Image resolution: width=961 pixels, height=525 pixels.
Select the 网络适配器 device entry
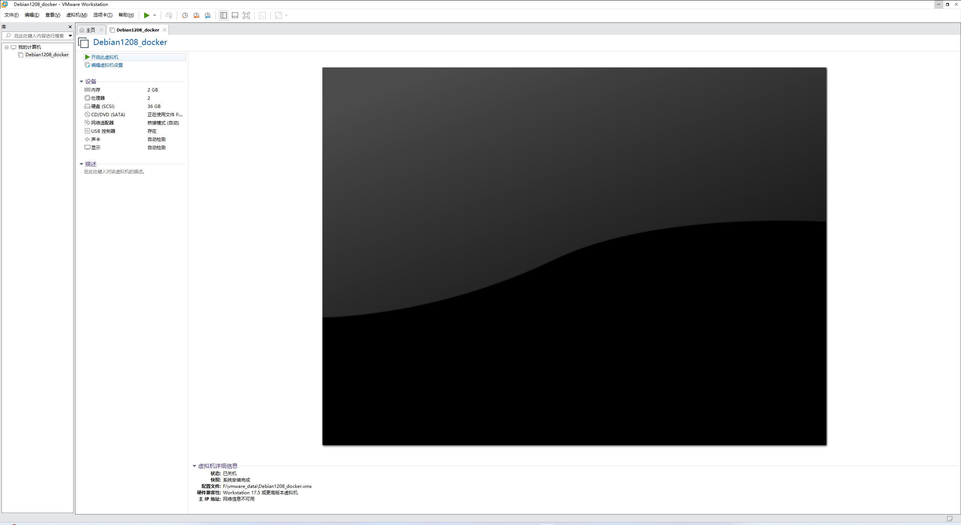(102, 123)
